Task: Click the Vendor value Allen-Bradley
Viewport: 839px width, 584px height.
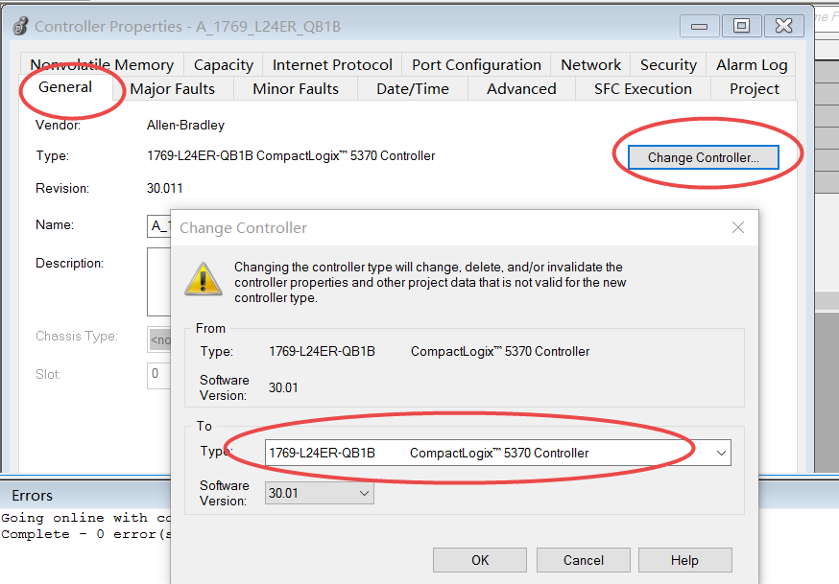Action: point(185,125)
